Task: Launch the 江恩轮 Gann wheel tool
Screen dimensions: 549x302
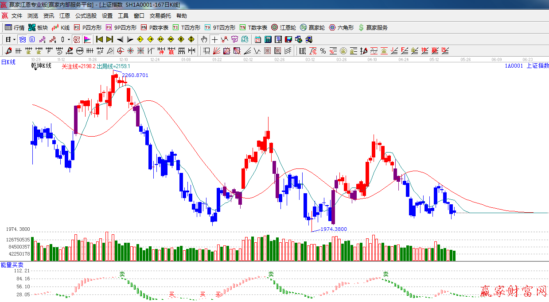Action: point(284,27)
